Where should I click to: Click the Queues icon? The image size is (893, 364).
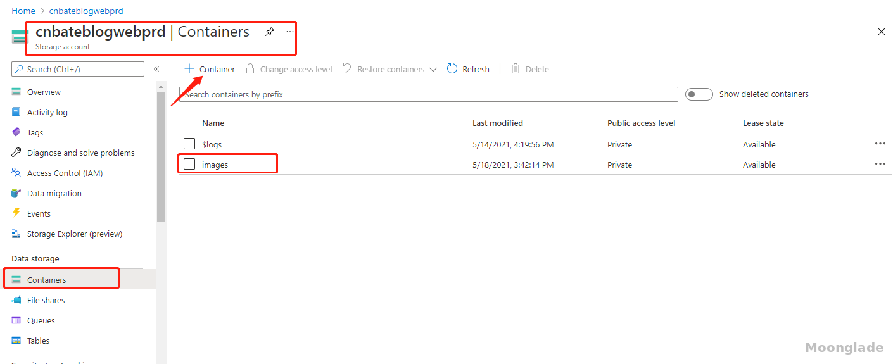(x=16, y=320)
